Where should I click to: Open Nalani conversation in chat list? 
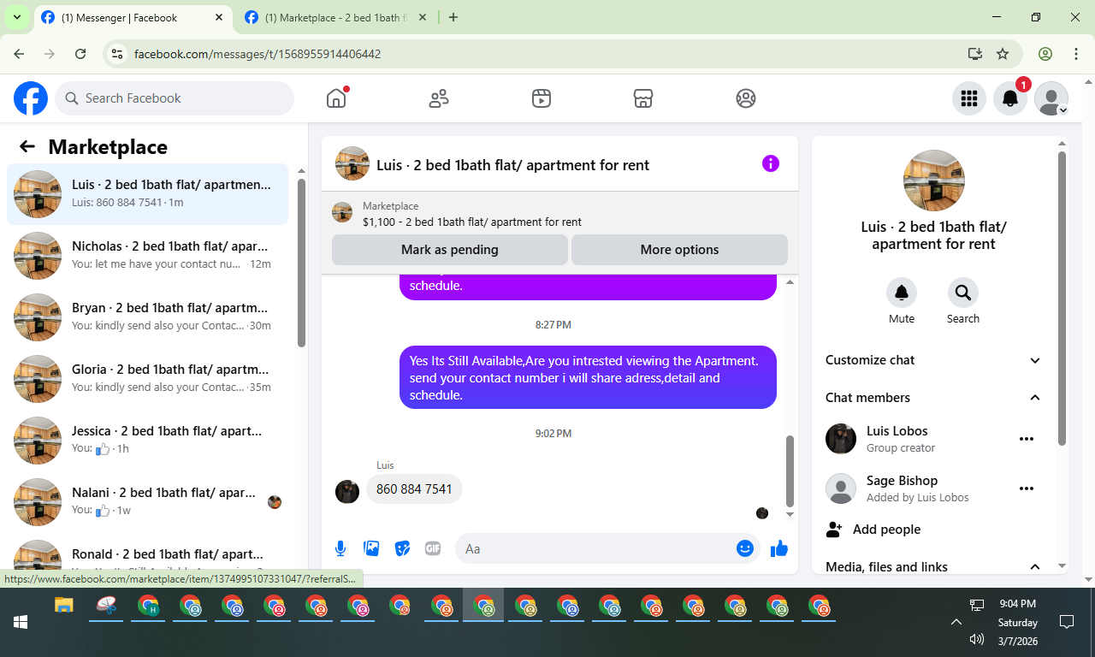(x=147, y=502)
